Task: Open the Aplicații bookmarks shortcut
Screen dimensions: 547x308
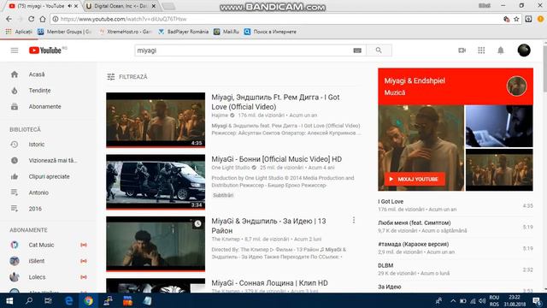Action: 19,32
